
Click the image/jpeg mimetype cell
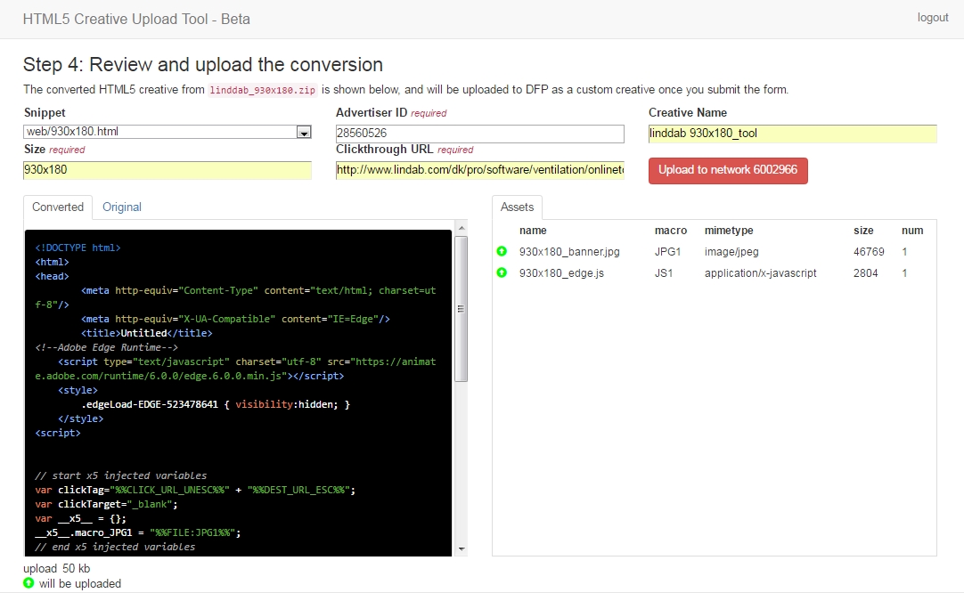coord(731,252)
